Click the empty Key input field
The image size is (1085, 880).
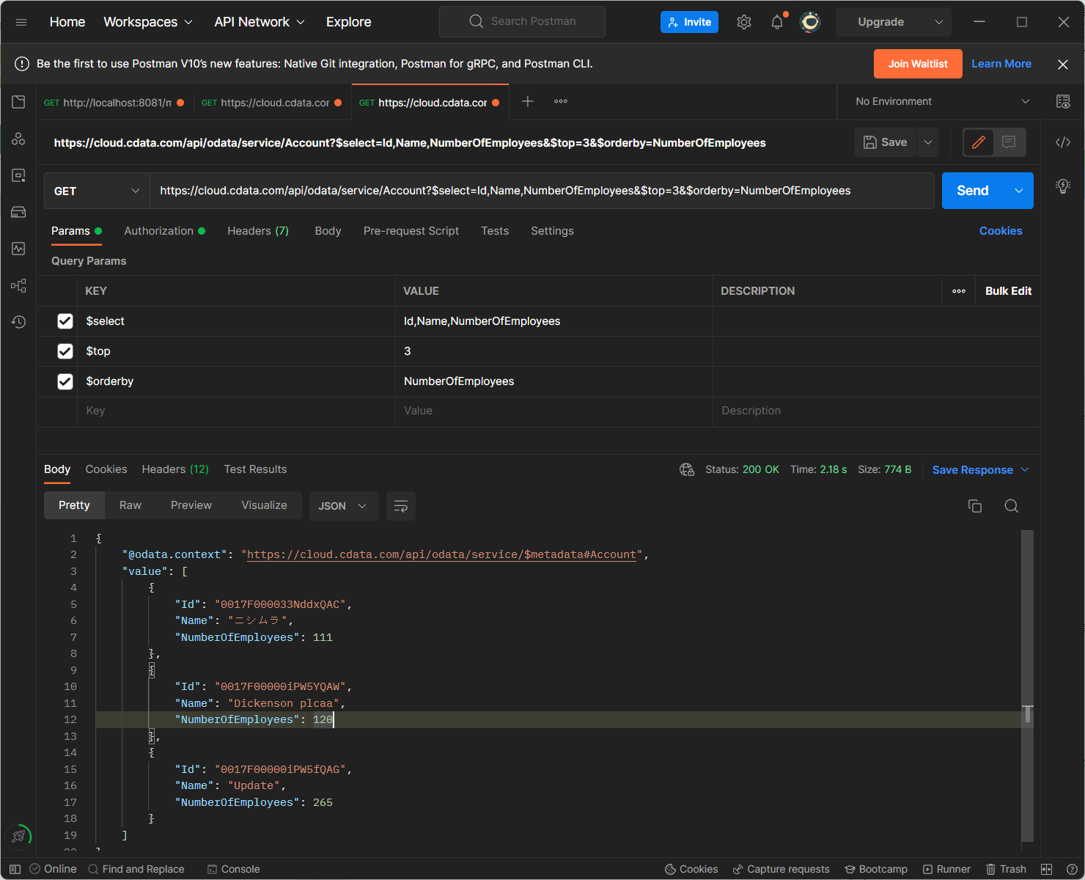click(x=235, y=411)
